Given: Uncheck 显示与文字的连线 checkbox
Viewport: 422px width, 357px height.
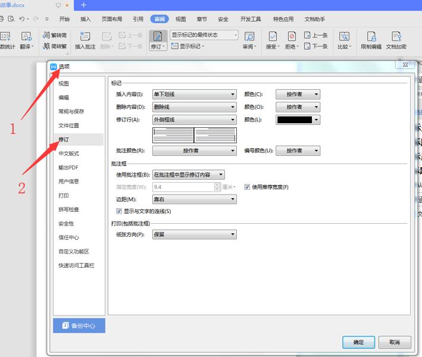Looking at the screenshot, I should [119, 211].
